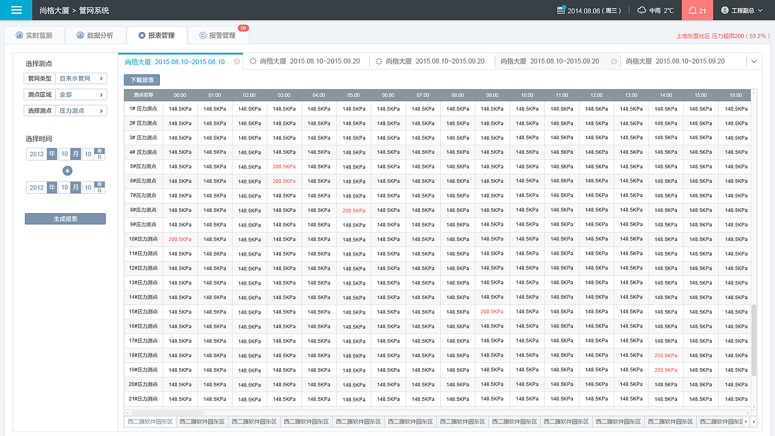Click the 生成报表 button
This screenshot has height=436, width=775.
(65, 219)
